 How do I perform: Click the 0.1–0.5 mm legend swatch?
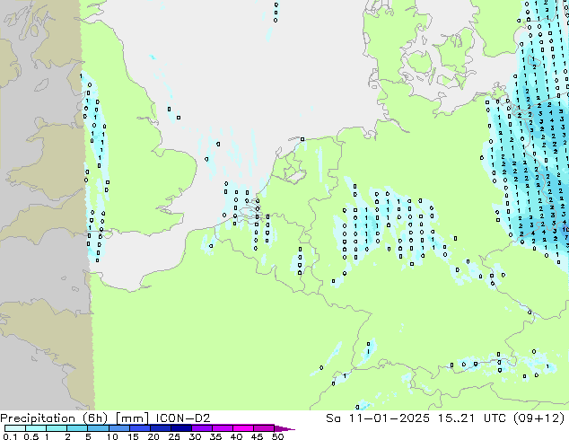15,428
